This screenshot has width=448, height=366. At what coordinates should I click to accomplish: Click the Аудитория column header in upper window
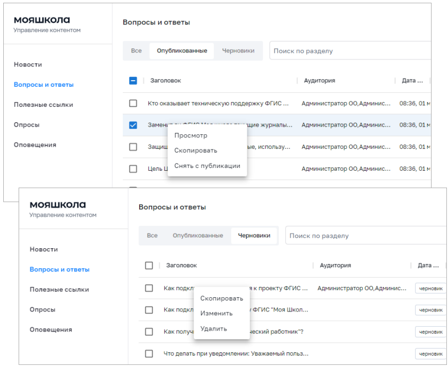[319, 81]
